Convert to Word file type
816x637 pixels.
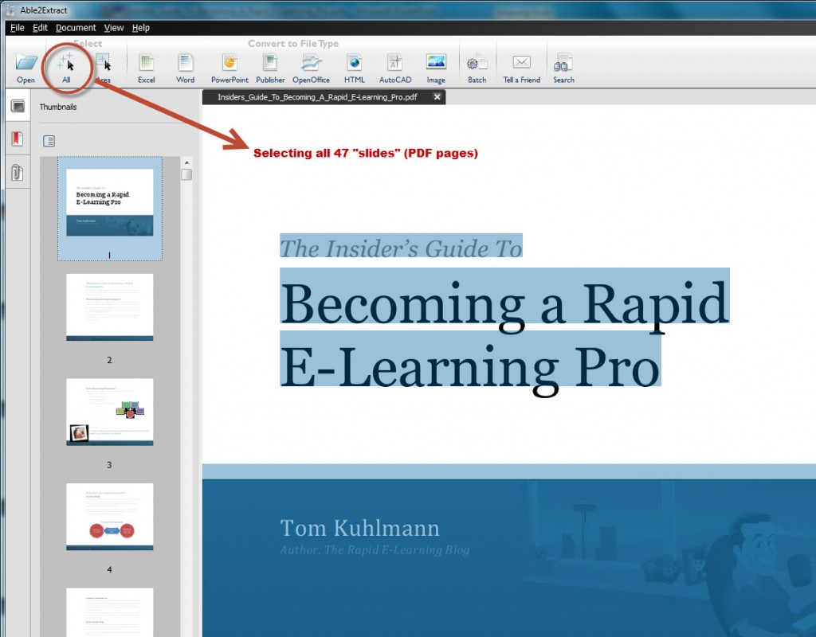point(185,68)
